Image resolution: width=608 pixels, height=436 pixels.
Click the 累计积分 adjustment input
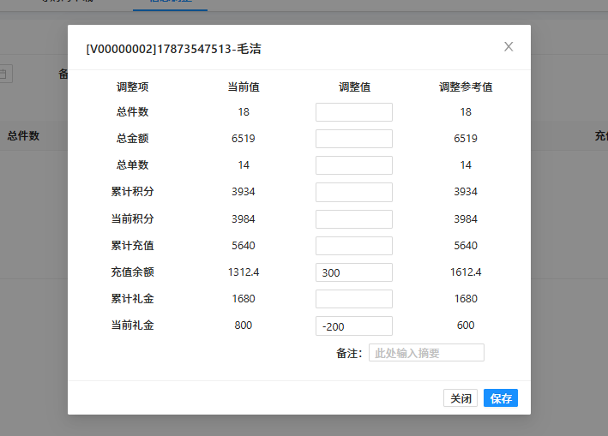click(353, 192)
